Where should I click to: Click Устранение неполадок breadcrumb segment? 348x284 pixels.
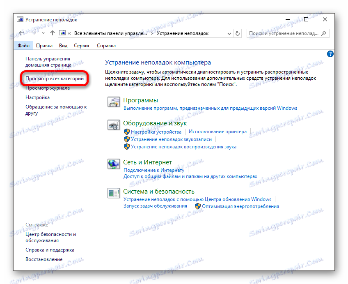[183, 33]
